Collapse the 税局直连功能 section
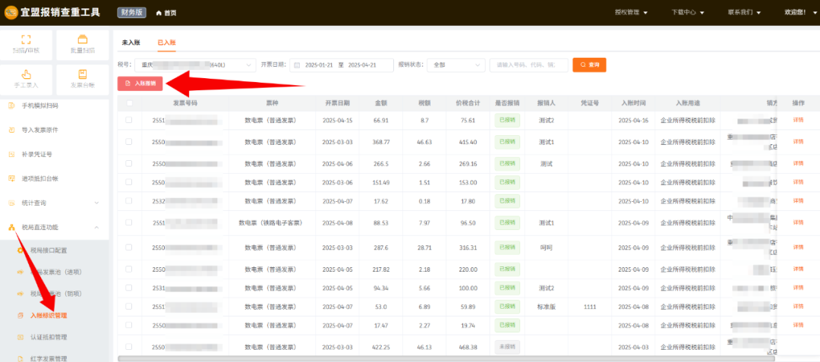 pos(55,227)
